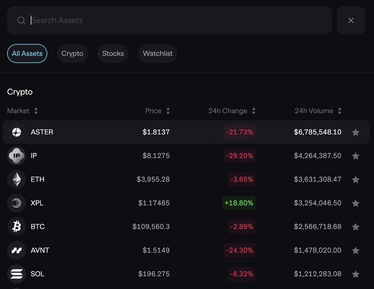Click IP price $8.1275

point(156,156)
